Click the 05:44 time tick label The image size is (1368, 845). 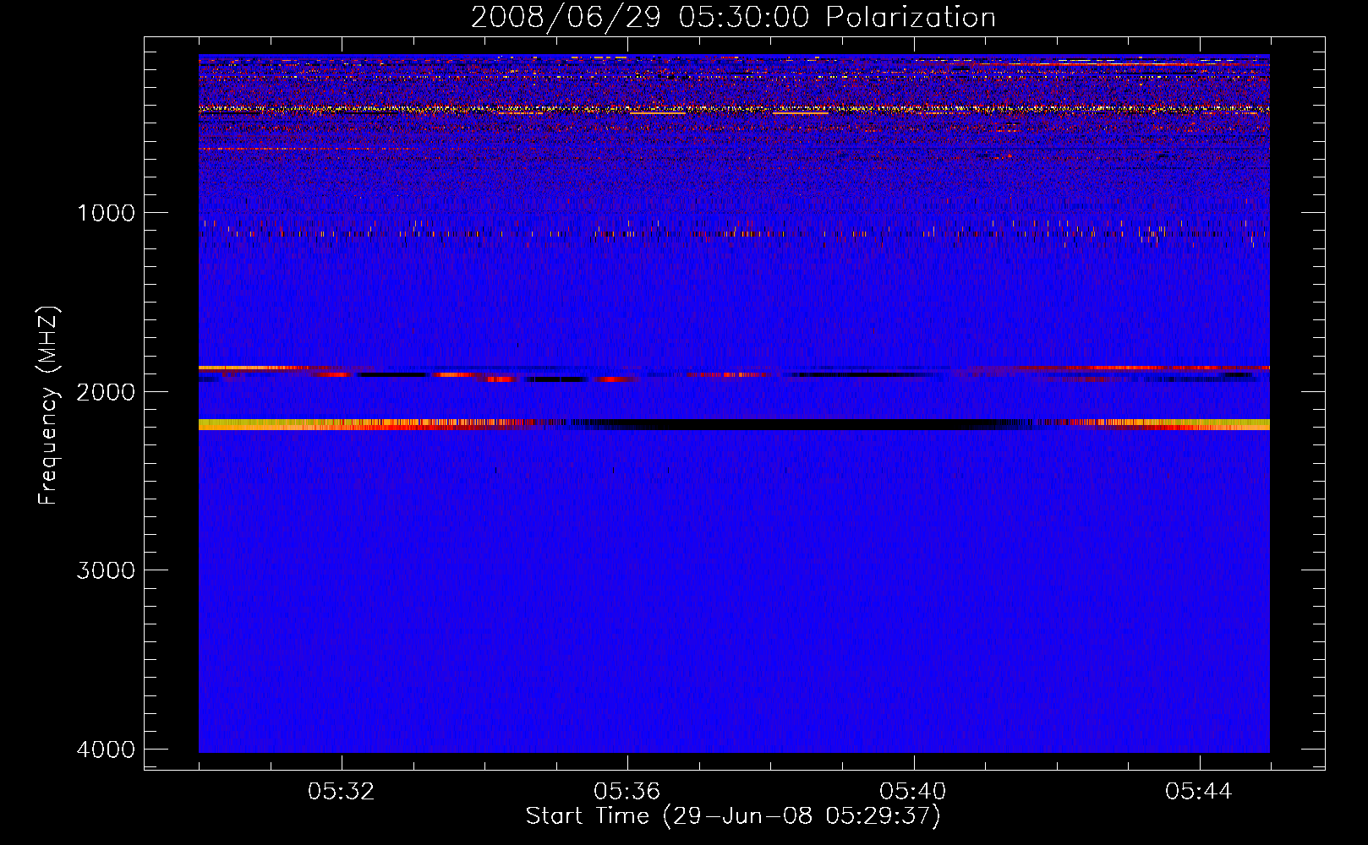click(1199, 792)
